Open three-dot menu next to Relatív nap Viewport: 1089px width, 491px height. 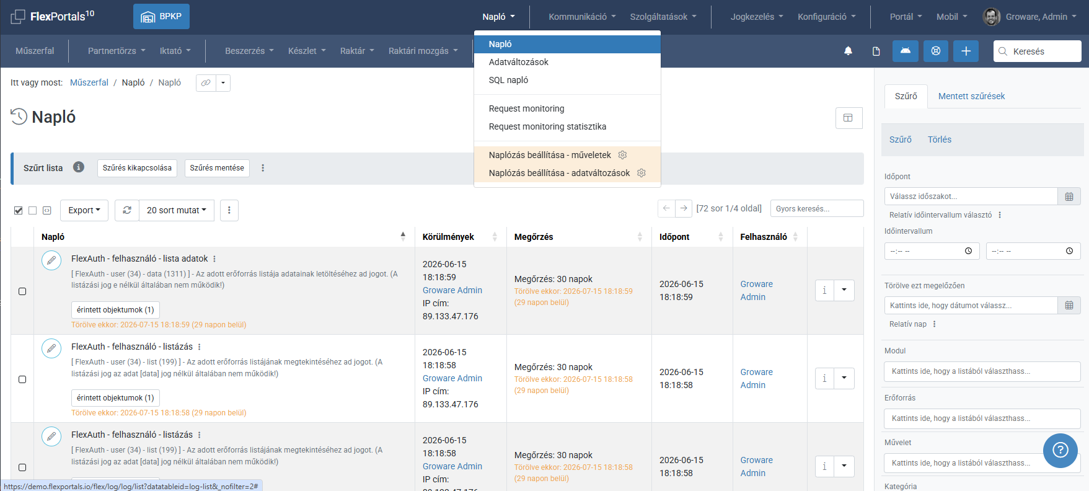(x=934, y=324)
